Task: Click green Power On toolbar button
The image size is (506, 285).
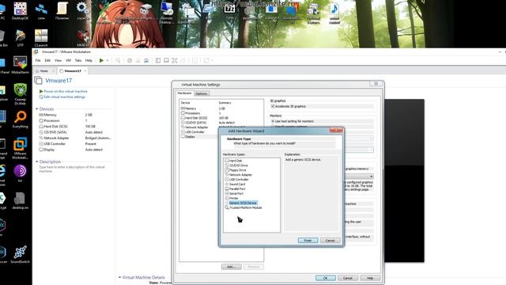Action: (x=101, y=60)
